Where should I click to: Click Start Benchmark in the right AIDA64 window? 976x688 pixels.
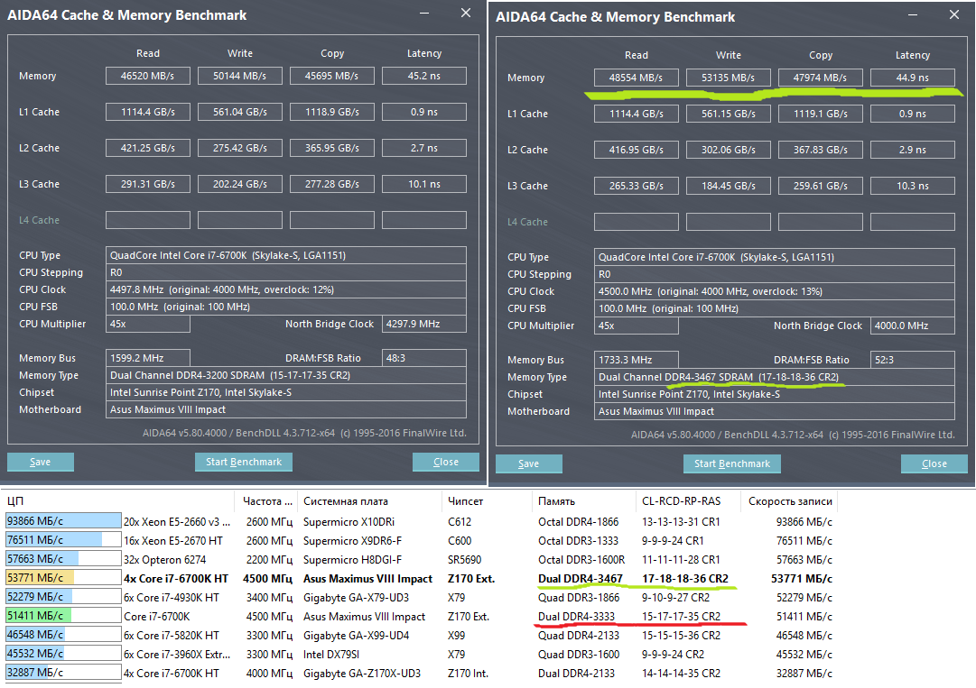[732, 463]
